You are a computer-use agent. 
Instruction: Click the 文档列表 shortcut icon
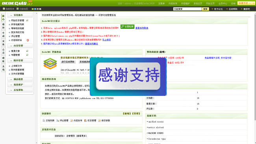point(44,120)
